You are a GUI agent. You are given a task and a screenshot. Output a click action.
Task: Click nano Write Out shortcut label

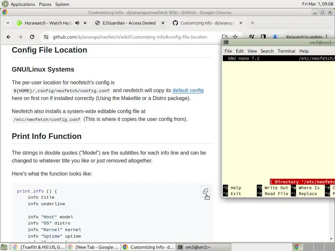[x=276, y=188]
